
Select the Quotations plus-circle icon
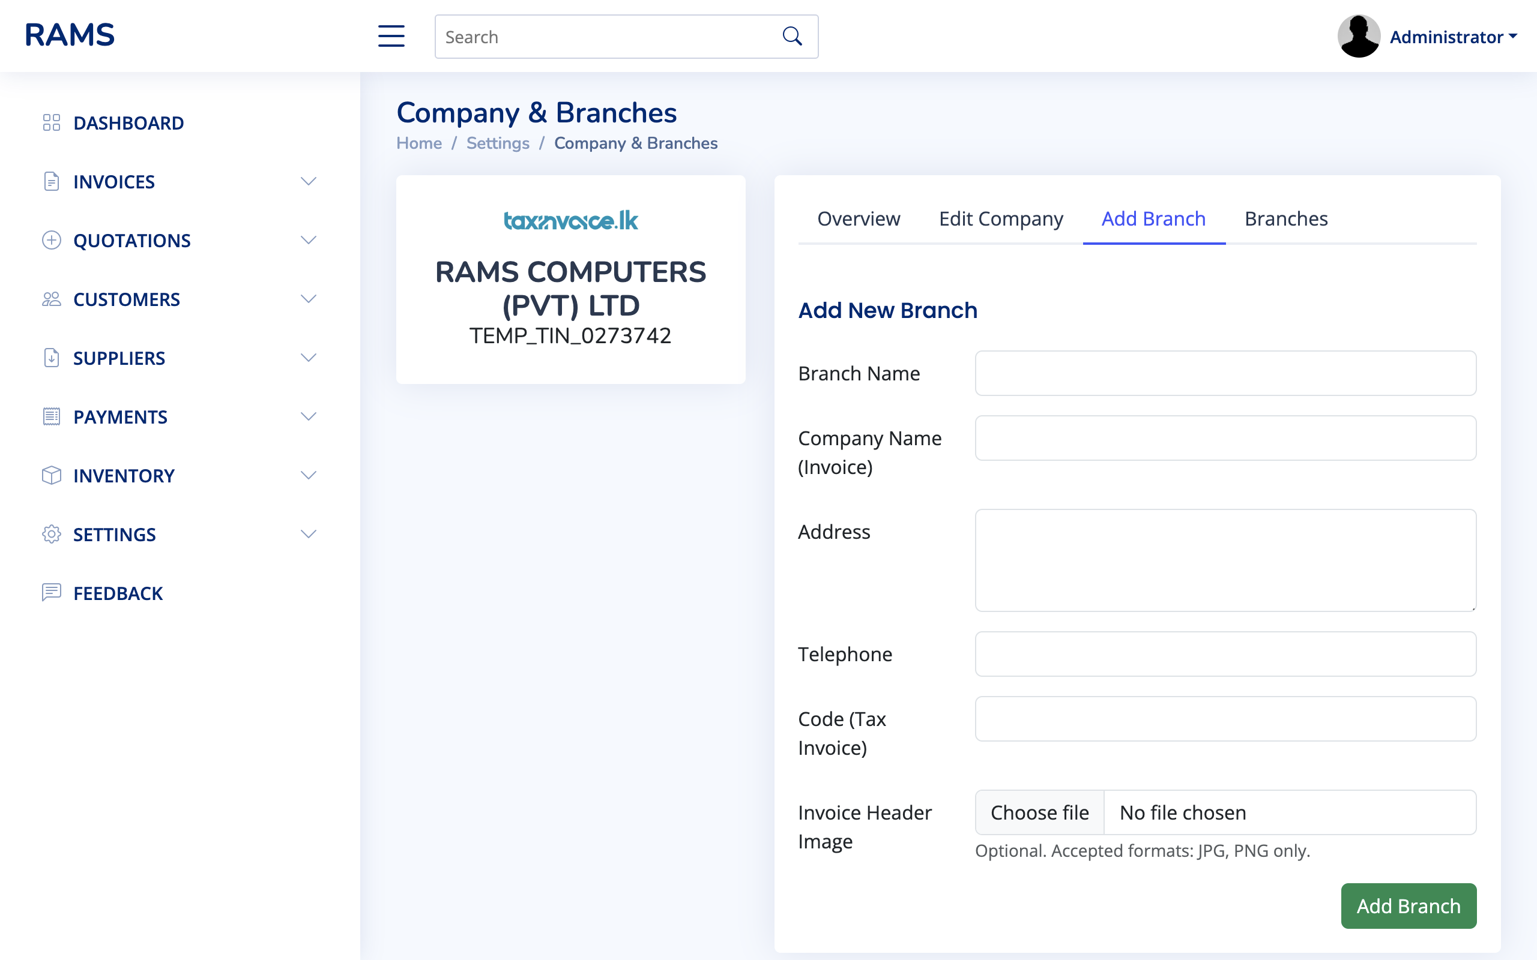pyautogui.click(x=52, y=240)
